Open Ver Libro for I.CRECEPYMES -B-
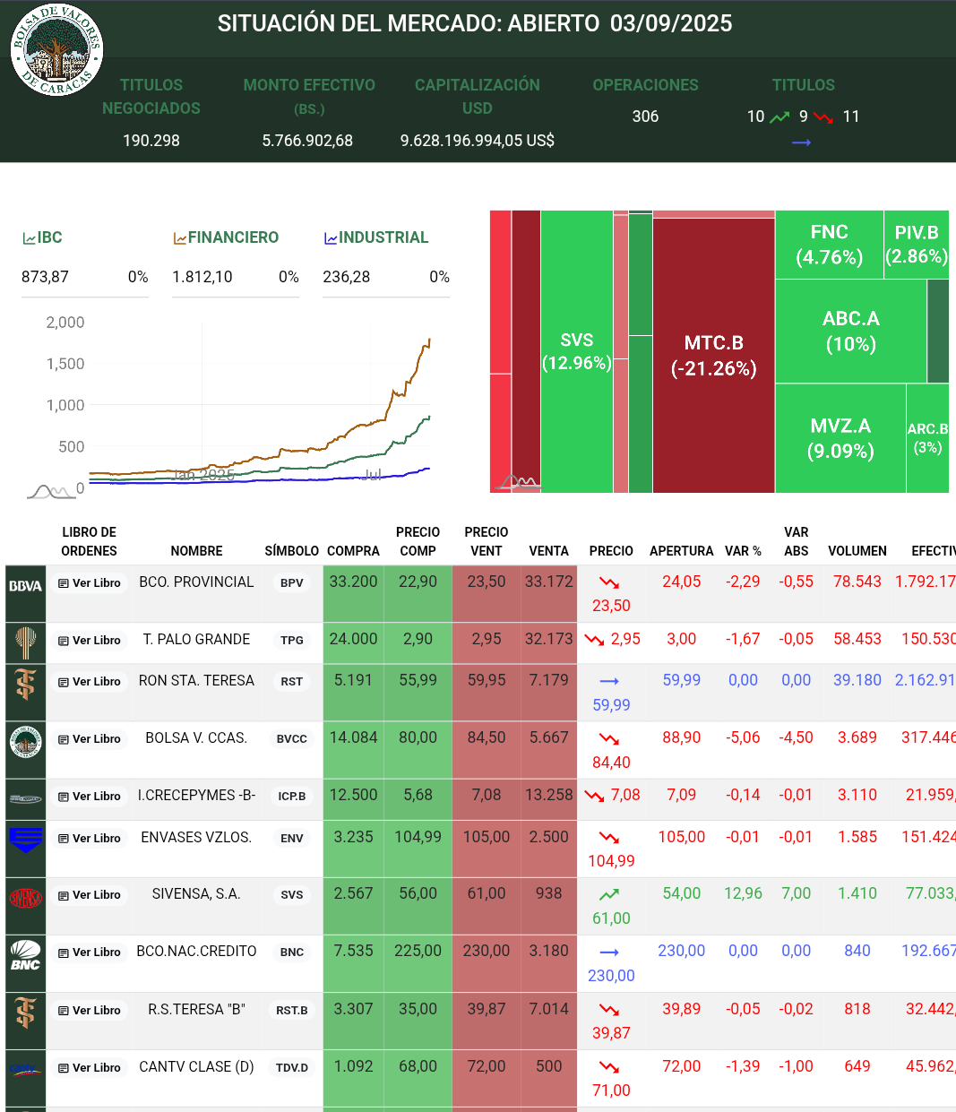The image size is (956, 1112). 90,797
